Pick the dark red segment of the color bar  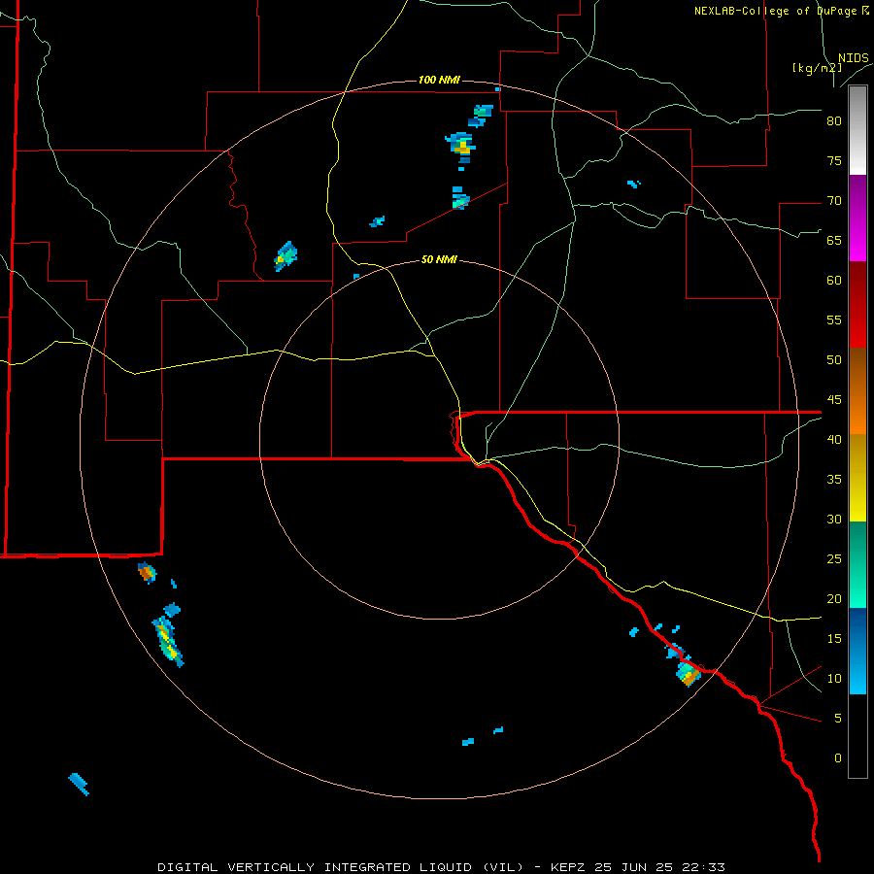click(x=857, y=305)
